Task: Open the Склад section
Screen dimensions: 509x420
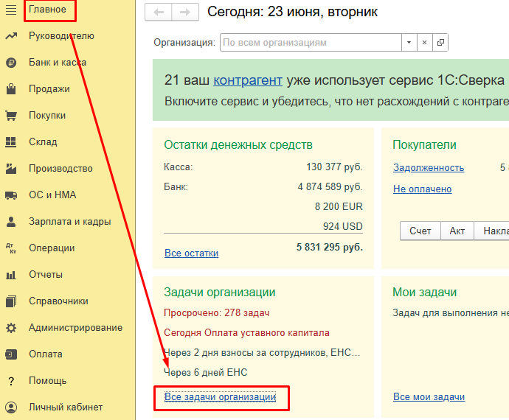Action: point(43,142)
